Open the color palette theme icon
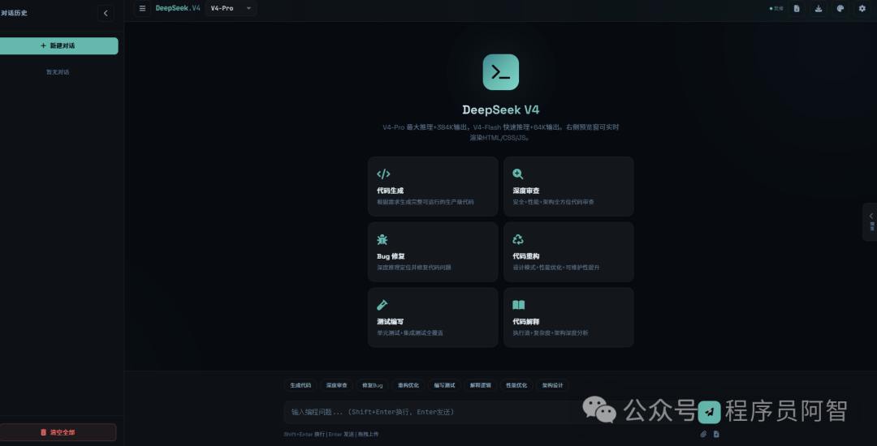 tap(840, 8)
